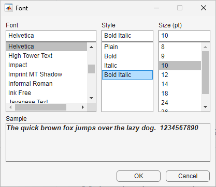Click size list scroll down arrow
Viewport: 216px width, 187px height.
(205, 107)
